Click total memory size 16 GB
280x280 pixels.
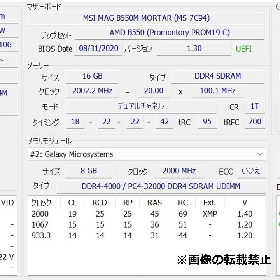click(92, 77)
